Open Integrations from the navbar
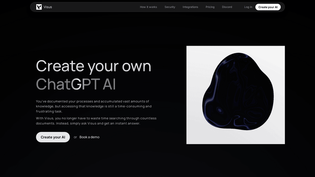Image resolution: width=315 pixels, height=177 pixels. (x=190, y=7)
